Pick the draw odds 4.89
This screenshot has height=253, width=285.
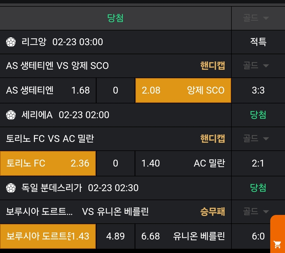coord(115,236)
